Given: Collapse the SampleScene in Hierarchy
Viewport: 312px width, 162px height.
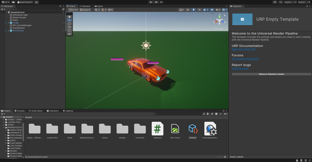Looking at the screenshot, I should pos(6,12).
